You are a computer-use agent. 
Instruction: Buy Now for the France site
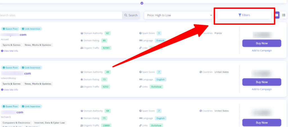click(262, 43)
